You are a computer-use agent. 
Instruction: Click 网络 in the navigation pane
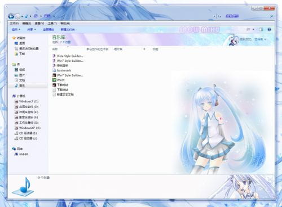(17, 149)
